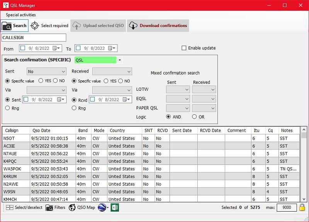
Task: Click the max value field showing 9000
Action: tap(287, 207)
